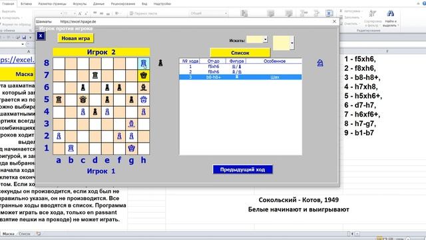Viewport: 426px width, 240px height.
Task: Switch to the Список sheet tab
Action: 25,234
